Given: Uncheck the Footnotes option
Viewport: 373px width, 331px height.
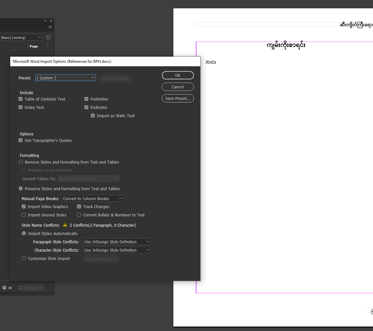Looking at the screenshot, I should click(x=86, y=99).
